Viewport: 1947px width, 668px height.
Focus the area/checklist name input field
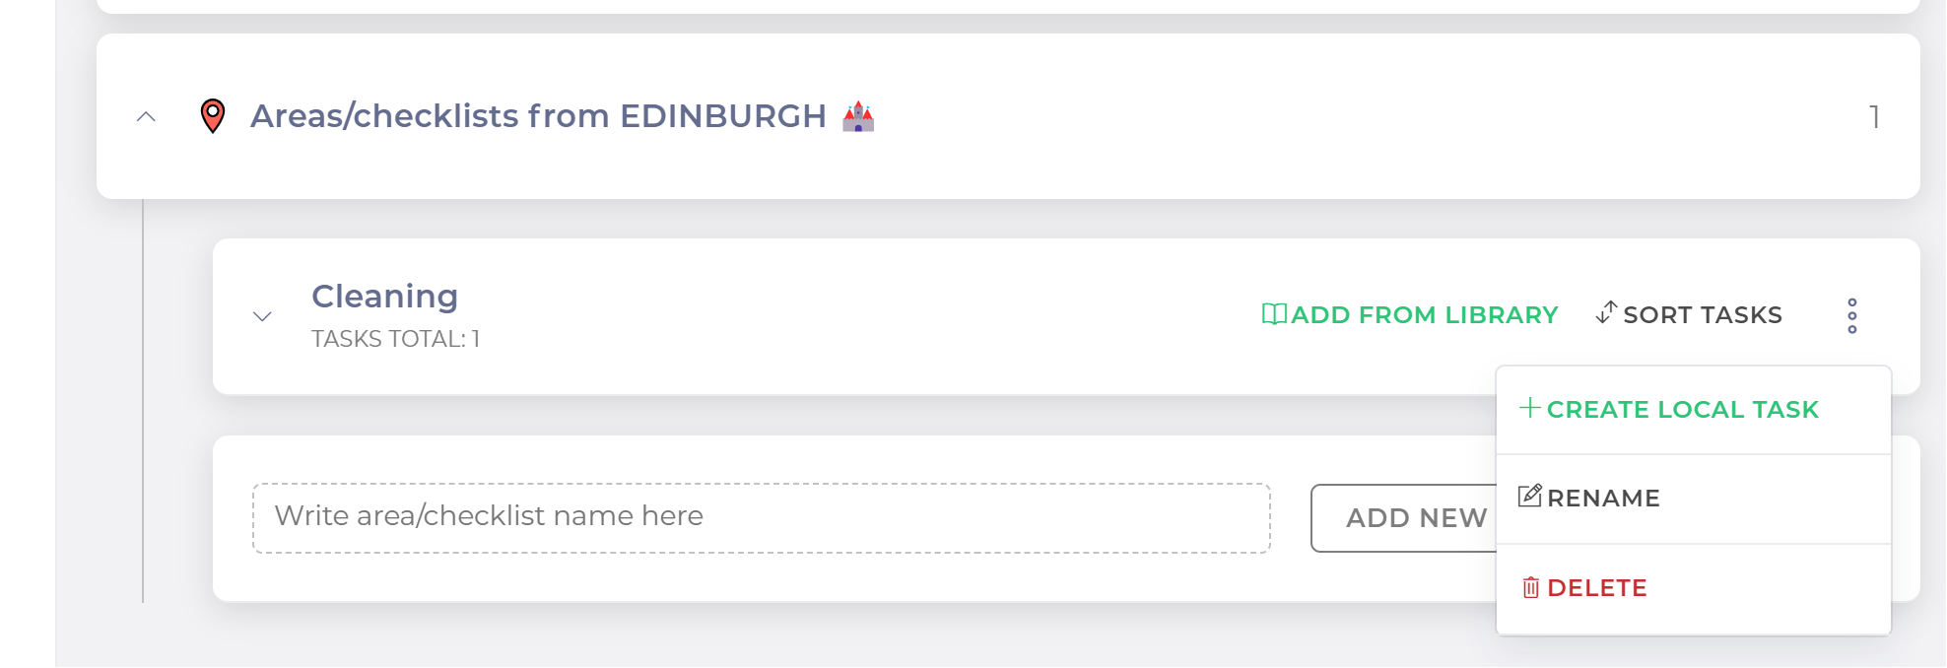[762, 518]
